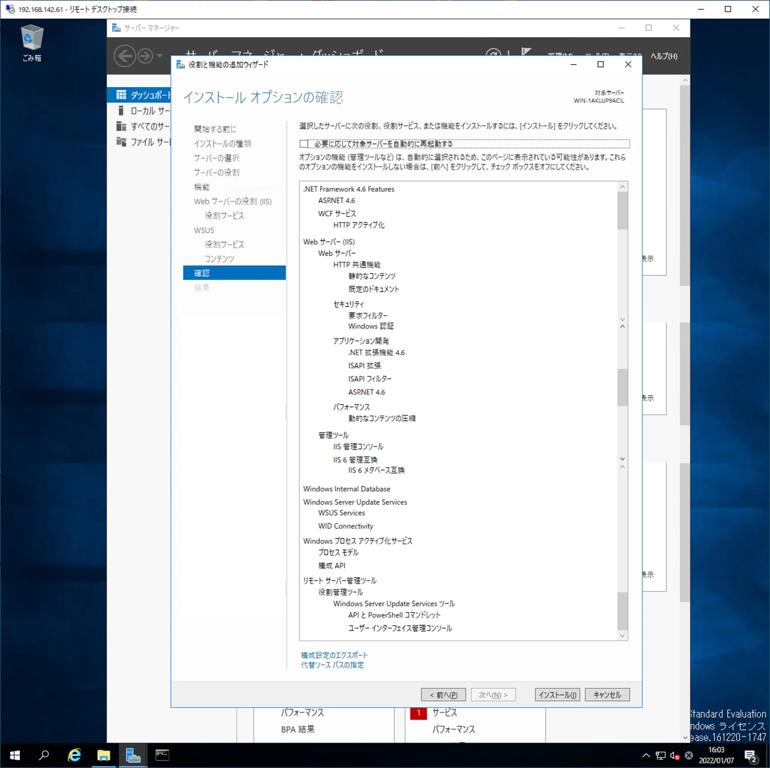
Task: Open 役割サービス step under Web サーバーの役割 (IIS)
Action: (224, 216)
